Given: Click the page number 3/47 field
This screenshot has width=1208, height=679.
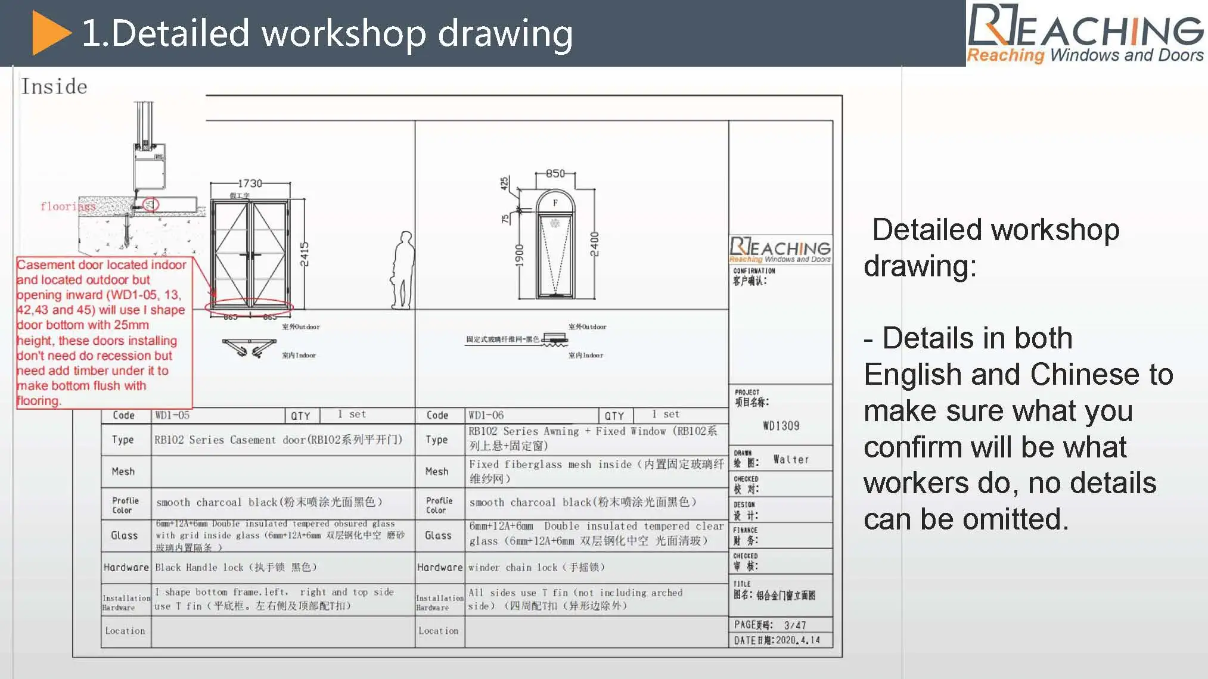Looking at the screenshot, I should (x=795, y=625).
